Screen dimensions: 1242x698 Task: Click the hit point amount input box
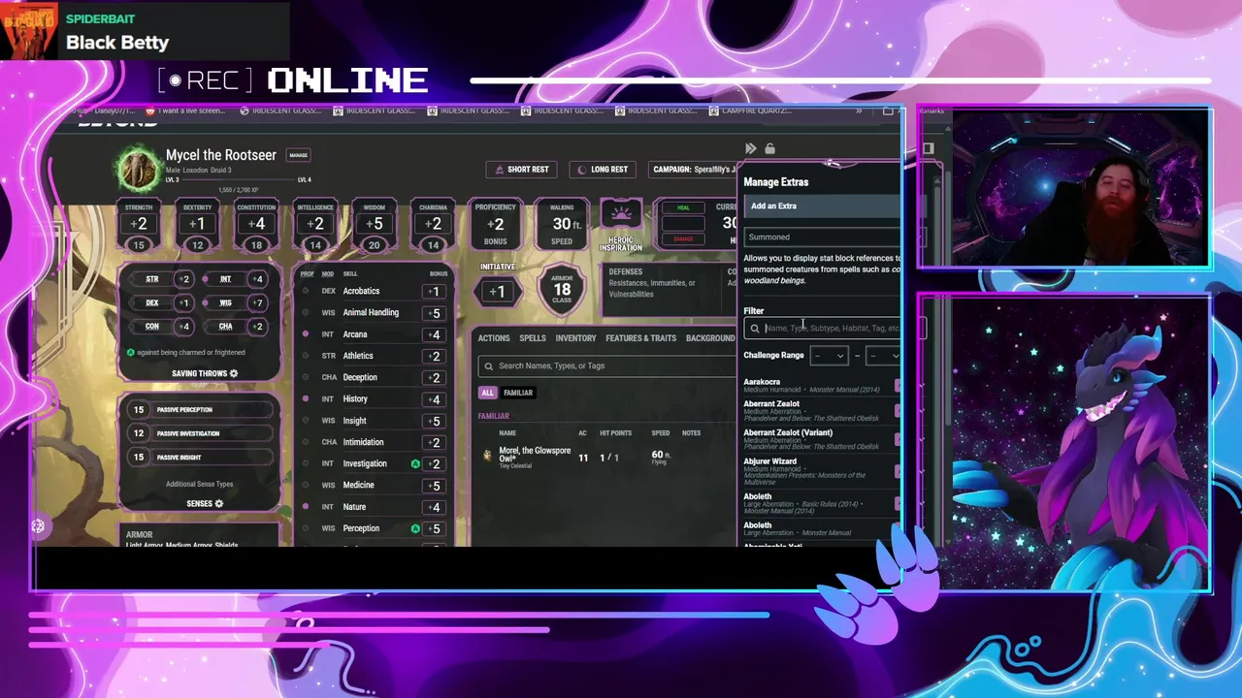click(x=683, y=223)
